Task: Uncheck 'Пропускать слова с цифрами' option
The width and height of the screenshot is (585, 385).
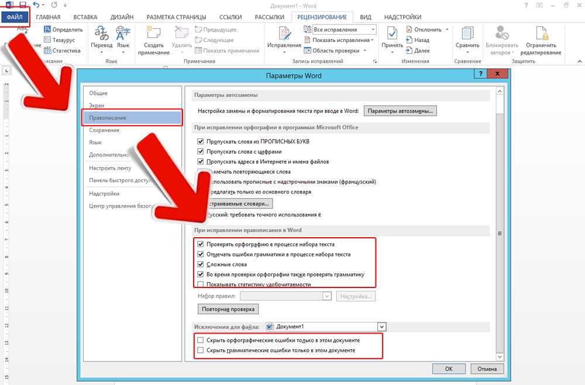Action: pyautogui.click(x=201, y=151)
